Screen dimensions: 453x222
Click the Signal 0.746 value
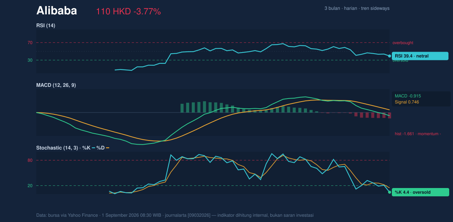pos(407,102)
